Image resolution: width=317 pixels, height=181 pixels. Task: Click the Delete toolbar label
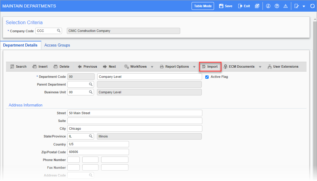[64, 66]
